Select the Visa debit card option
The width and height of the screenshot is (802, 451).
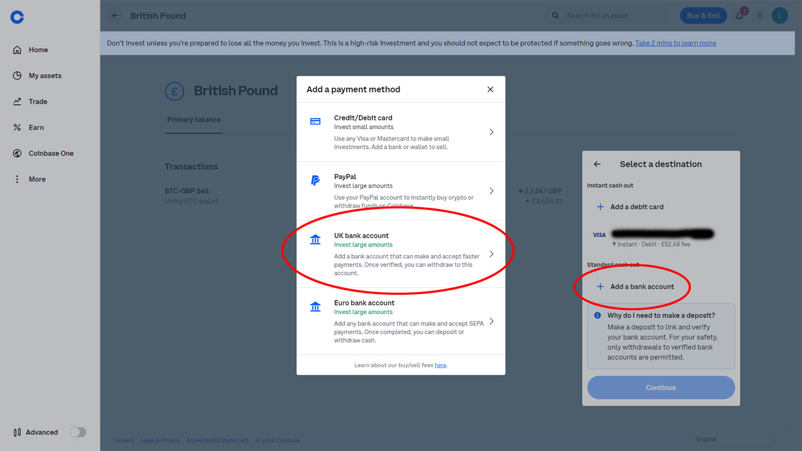661,239
